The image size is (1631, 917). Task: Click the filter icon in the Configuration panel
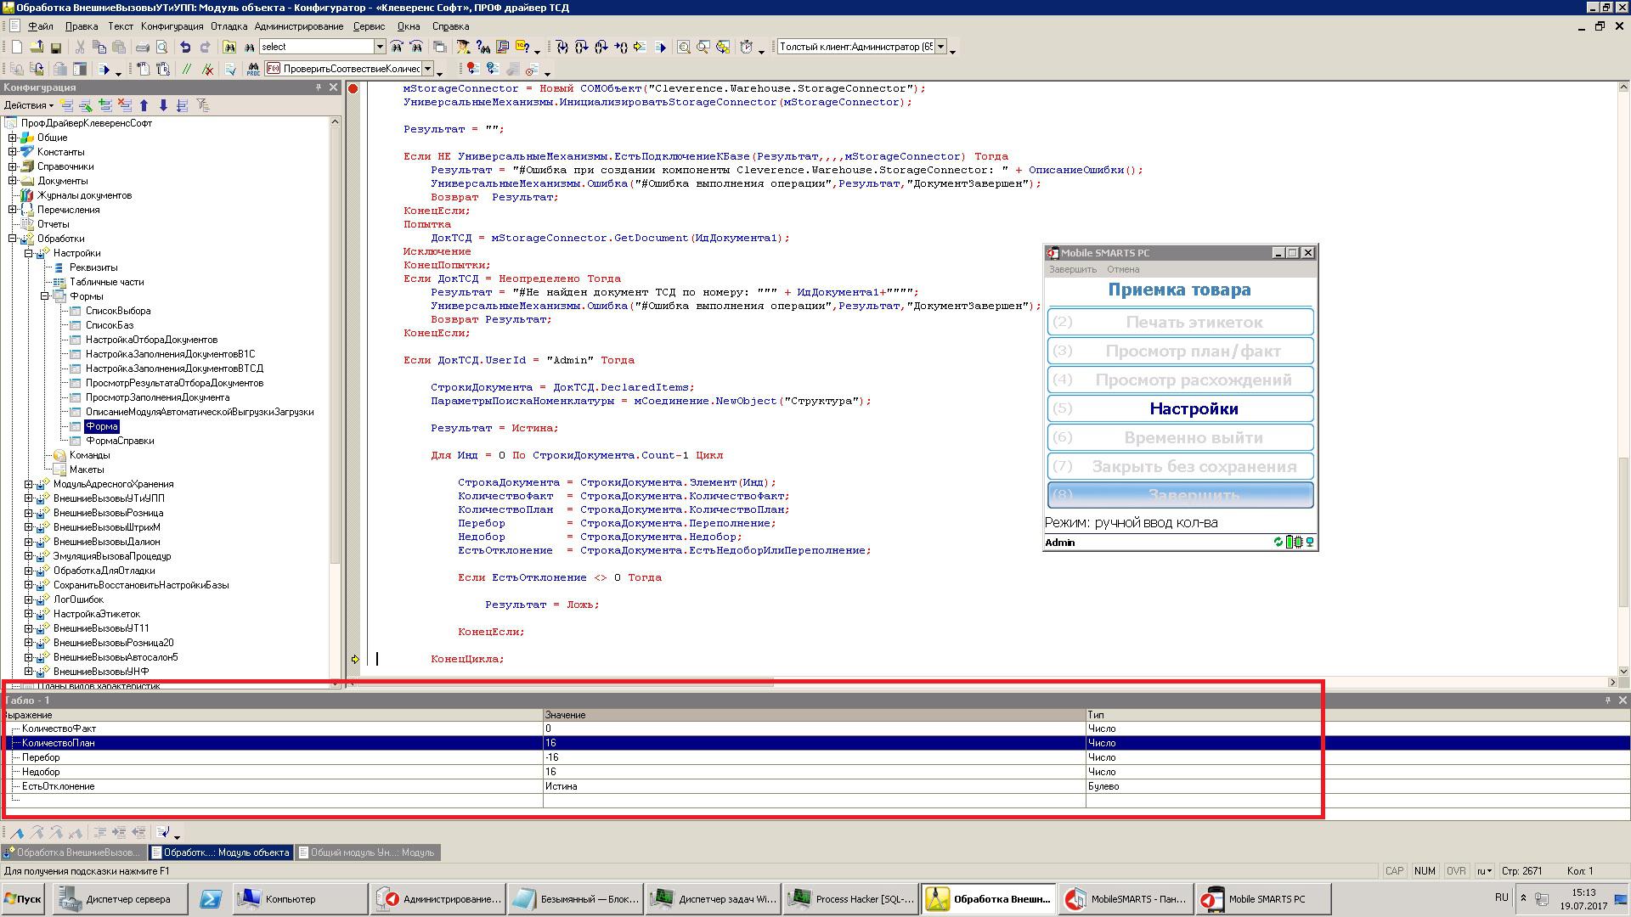[x=203, y=105]
